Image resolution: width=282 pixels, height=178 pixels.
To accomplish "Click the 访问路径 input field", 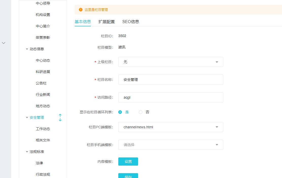I will click(171, 97).
